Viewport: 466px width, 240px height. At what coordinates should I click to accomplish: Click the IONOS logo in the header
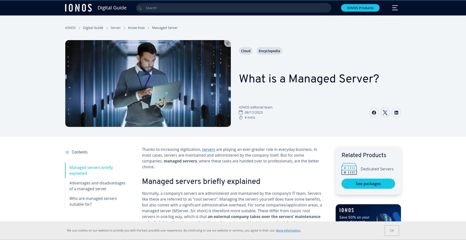click(x=78, y=8)
